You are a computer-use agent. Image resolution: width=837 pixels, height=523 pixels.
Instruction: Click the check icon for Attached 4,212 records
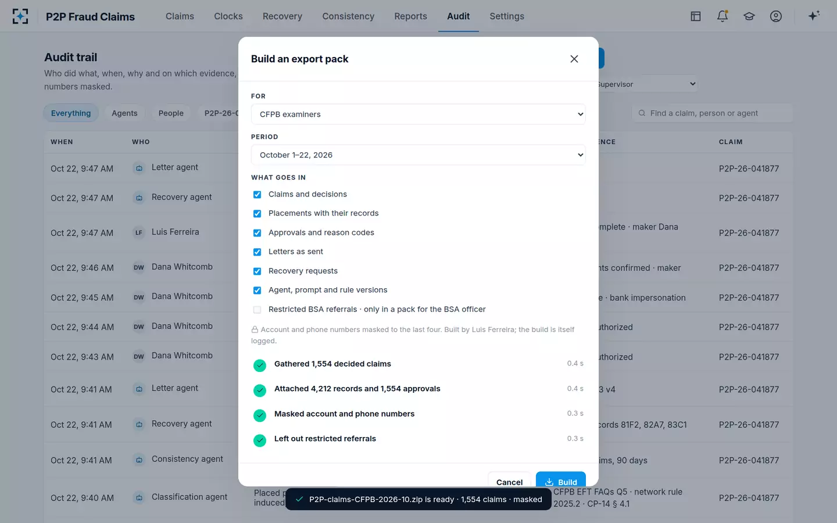tap(260, 391)
